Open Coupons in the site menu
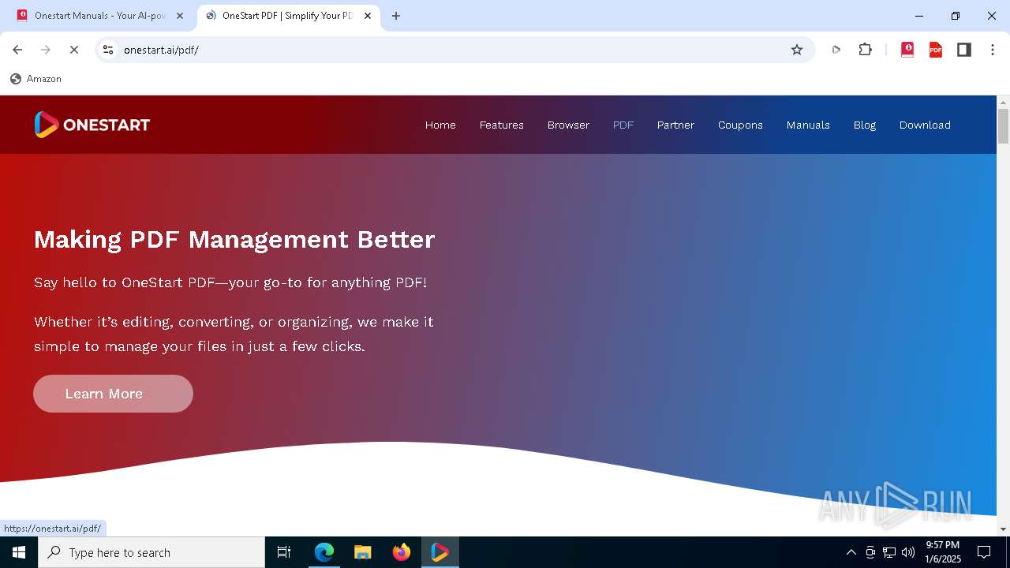 point(740,125)
